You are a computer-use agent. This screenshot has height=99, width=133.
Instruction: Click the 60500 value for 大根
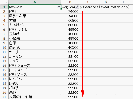click(70, 21)
